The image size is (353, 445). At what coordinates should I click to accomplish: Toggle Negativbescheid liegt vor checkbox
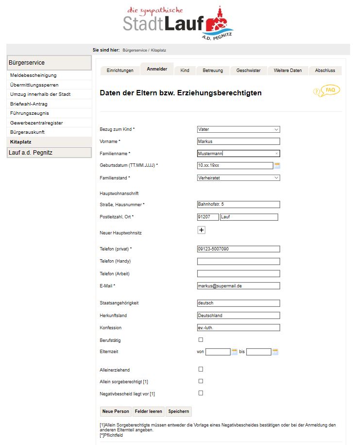[201, 393]
